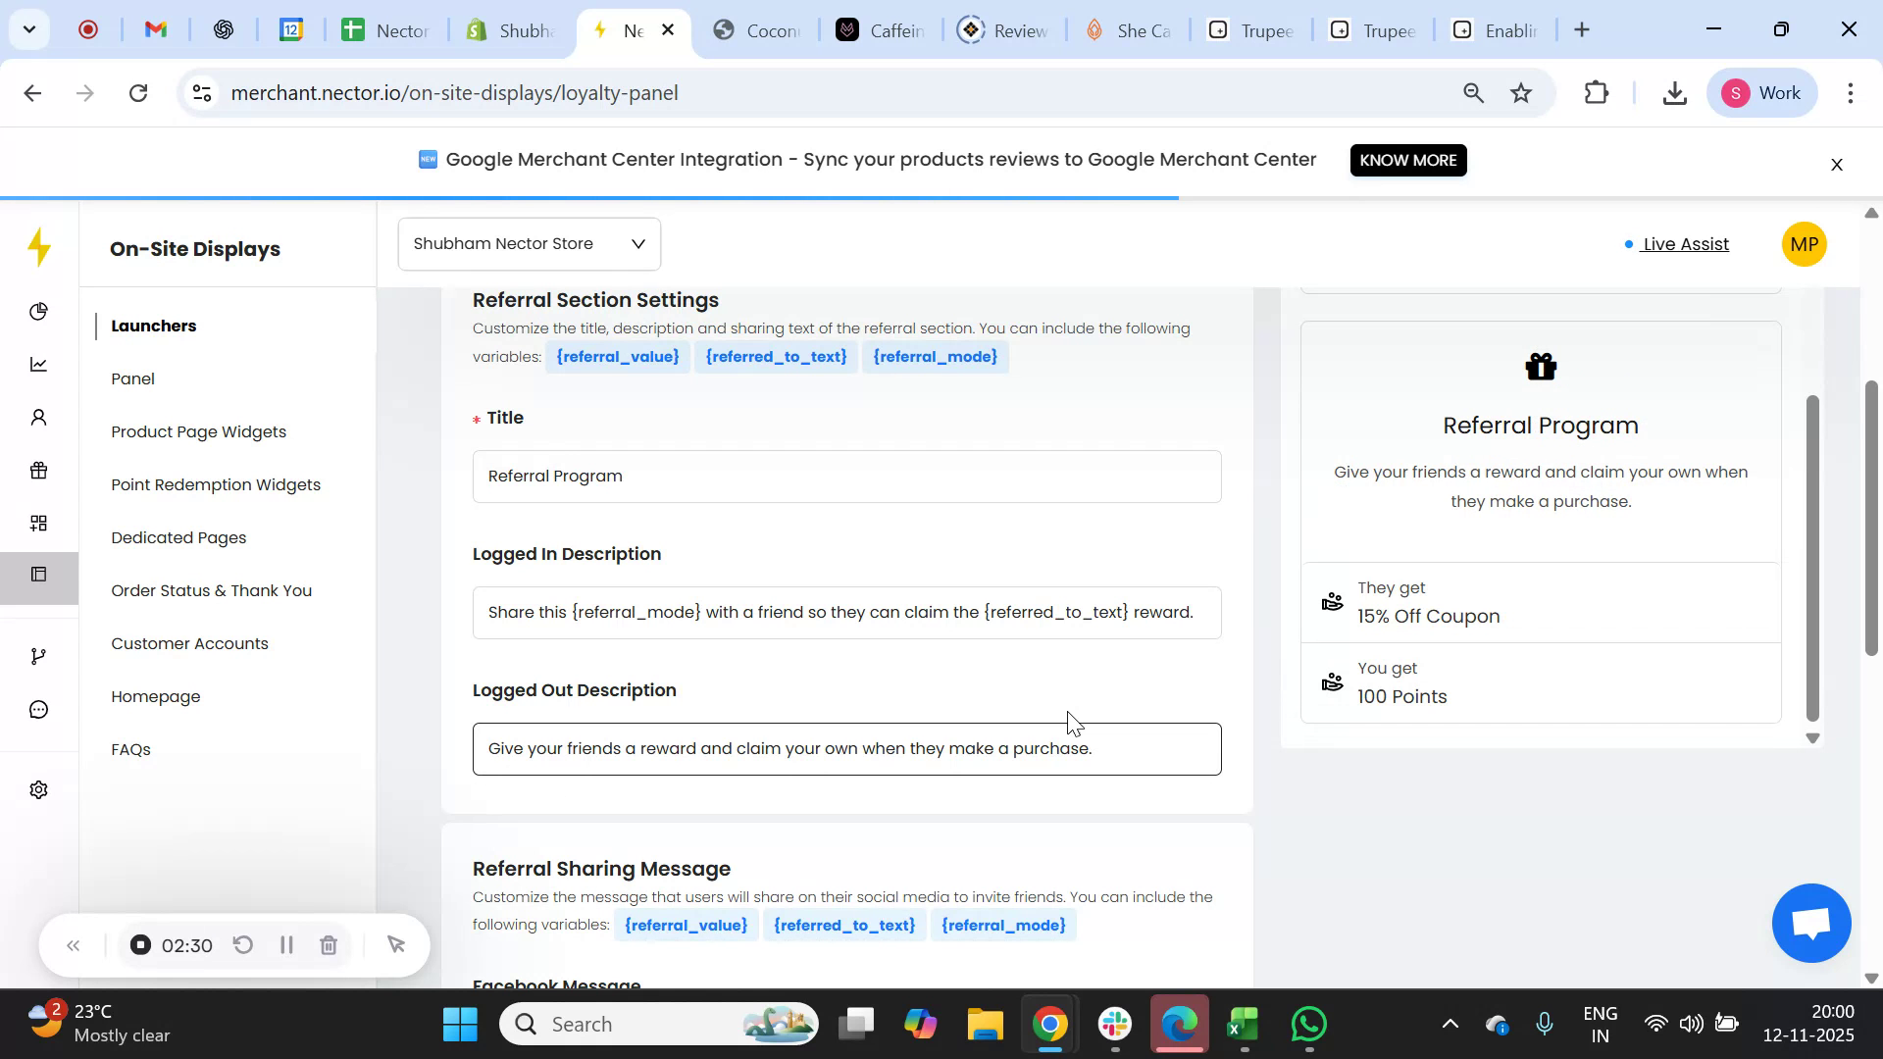Collapse the recording toolbar with double chevron
This screenshot has height=1059, width=1883.
[x=74, y=944]
